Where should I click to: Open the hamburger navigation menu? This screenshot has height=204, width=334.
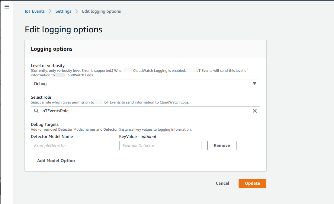click(x=6, y=7)
